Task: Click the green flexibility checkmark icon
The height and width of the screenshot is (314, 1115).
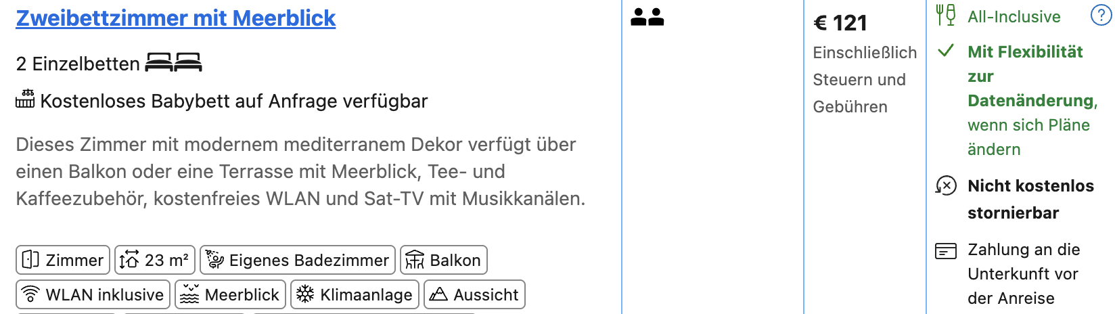Action: 946,50
